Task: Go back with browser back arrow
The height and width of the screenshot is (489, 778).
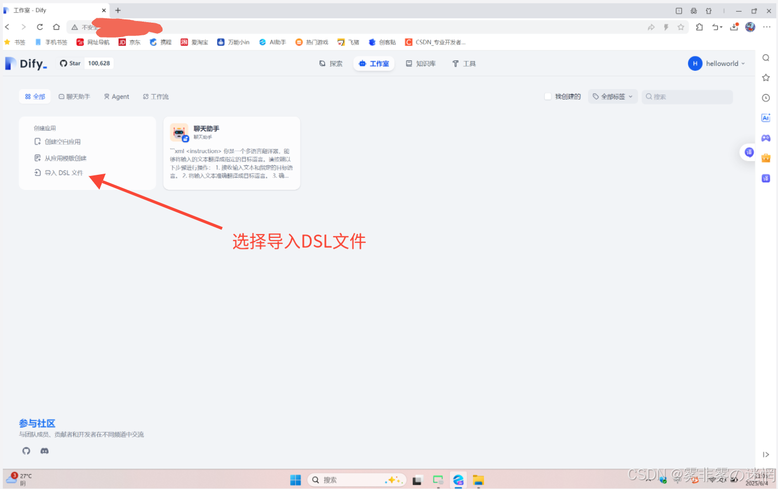Action: click(x=7, y=27)
